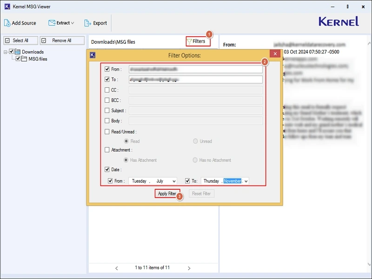Click the From address input field
Image resolution: width=372 pixels, height=279 pixels.
195,69
